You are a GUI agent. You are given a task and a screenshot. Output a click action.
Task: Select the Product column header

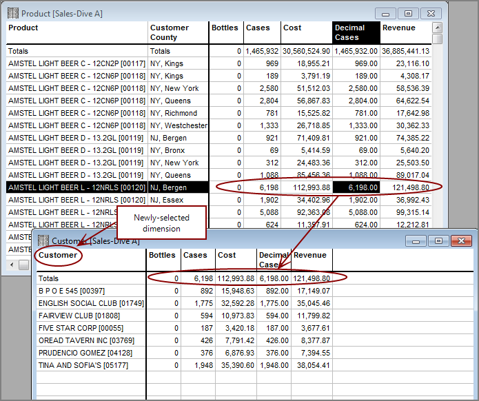77,32
